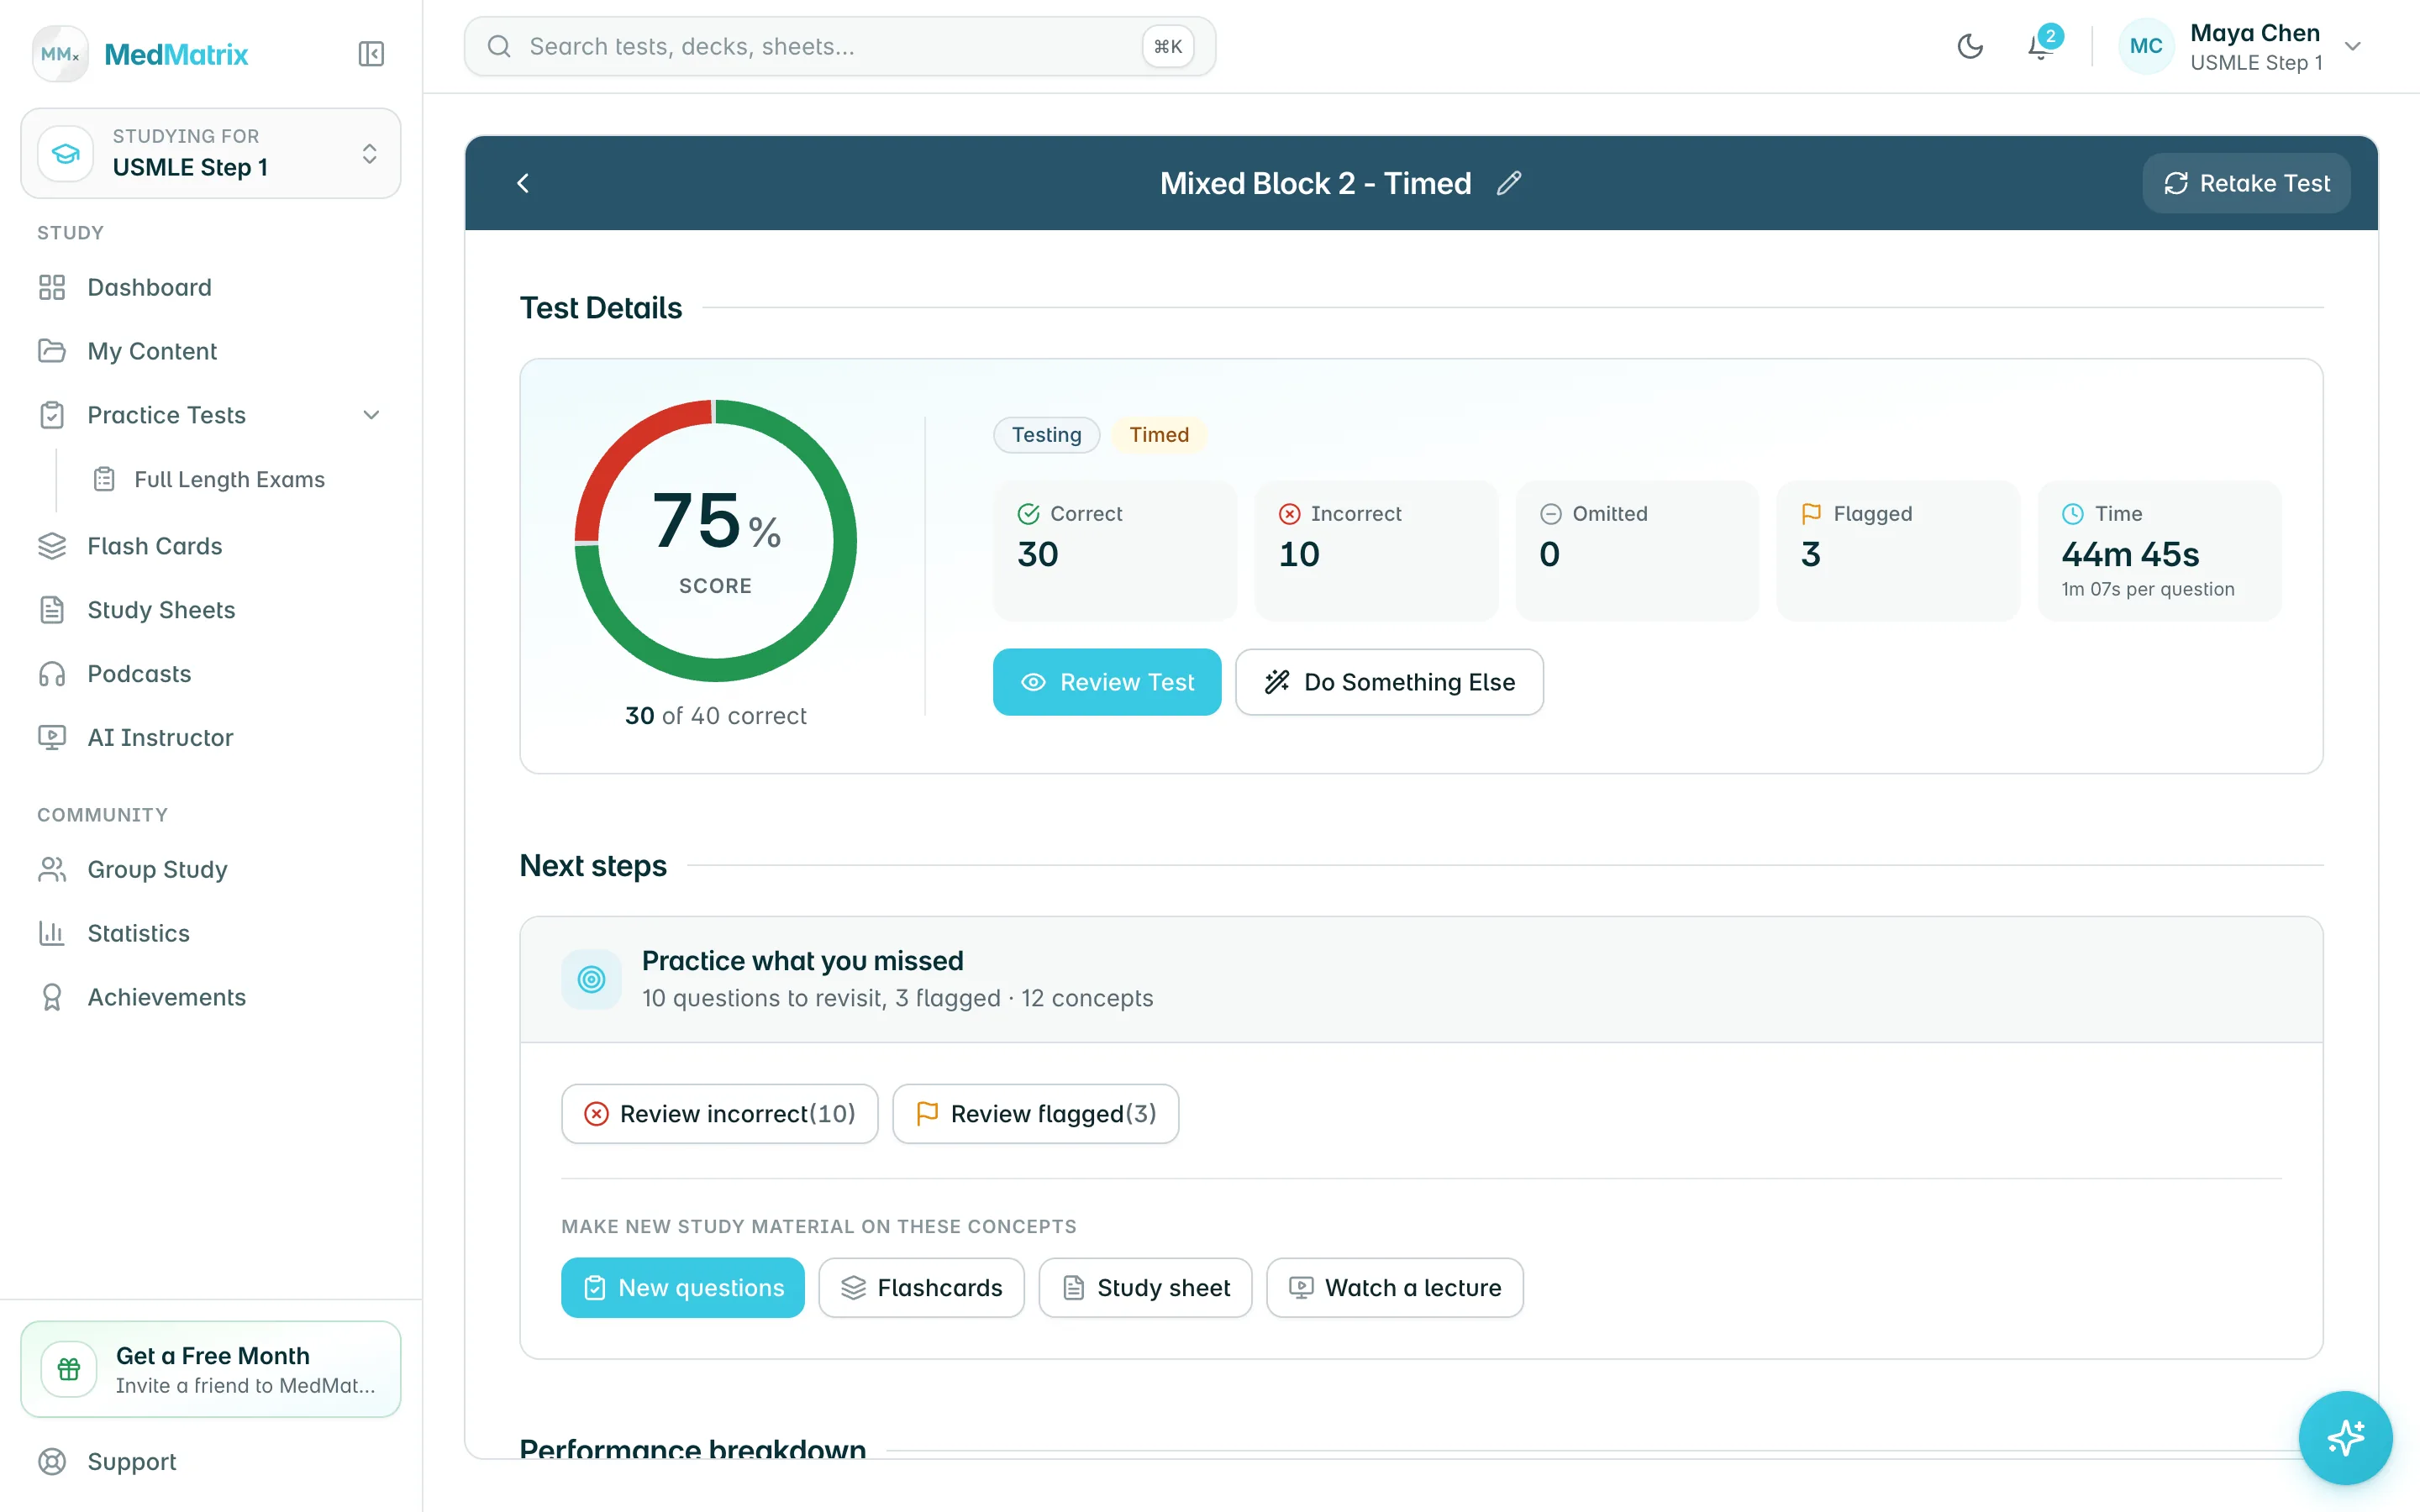2420x1512 pixels.
Task: Click the MC user avatar
Action: click(2146, 46)
